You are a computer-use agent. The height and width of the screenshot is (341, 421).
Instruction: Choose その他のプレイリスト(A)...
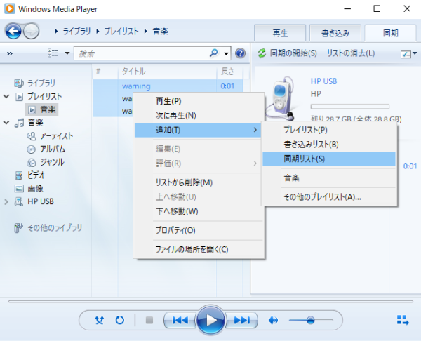(329, 197)
